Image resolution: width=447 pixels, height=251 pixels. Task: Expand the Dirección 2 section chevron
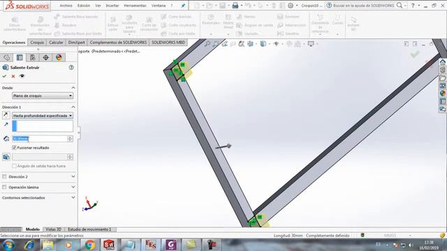coord(73,176)
